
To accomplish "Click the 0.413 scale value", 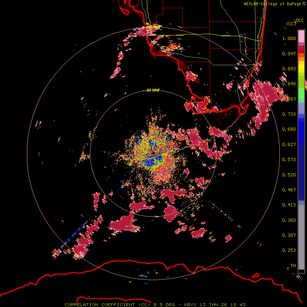I will tap(289, 205).
